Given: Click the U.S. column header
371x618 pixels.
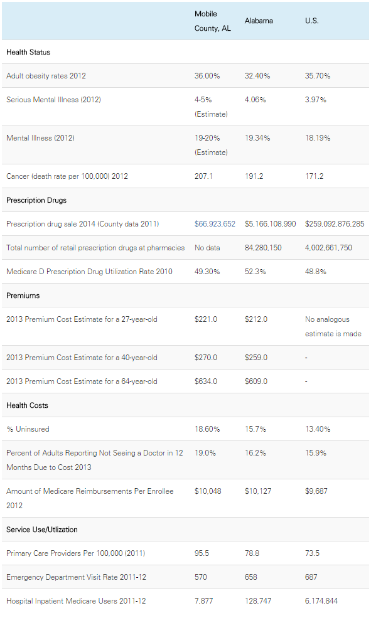Looking at the screenshot, I should 311,21.
